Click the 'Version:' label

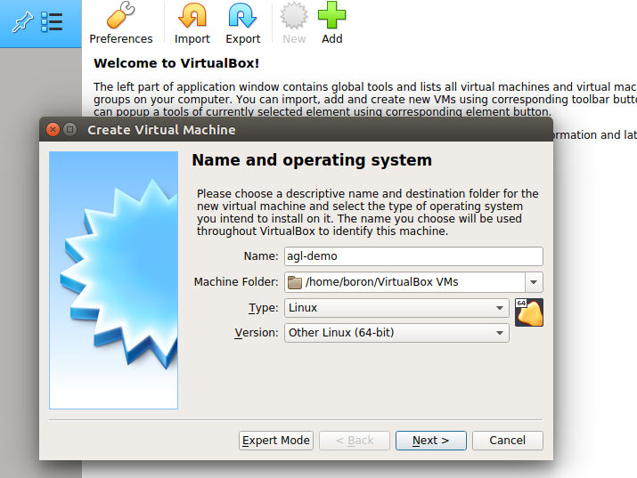257,333
